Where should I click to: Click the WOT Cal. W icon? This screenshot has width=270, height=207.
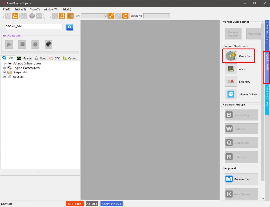click(229, 129)
